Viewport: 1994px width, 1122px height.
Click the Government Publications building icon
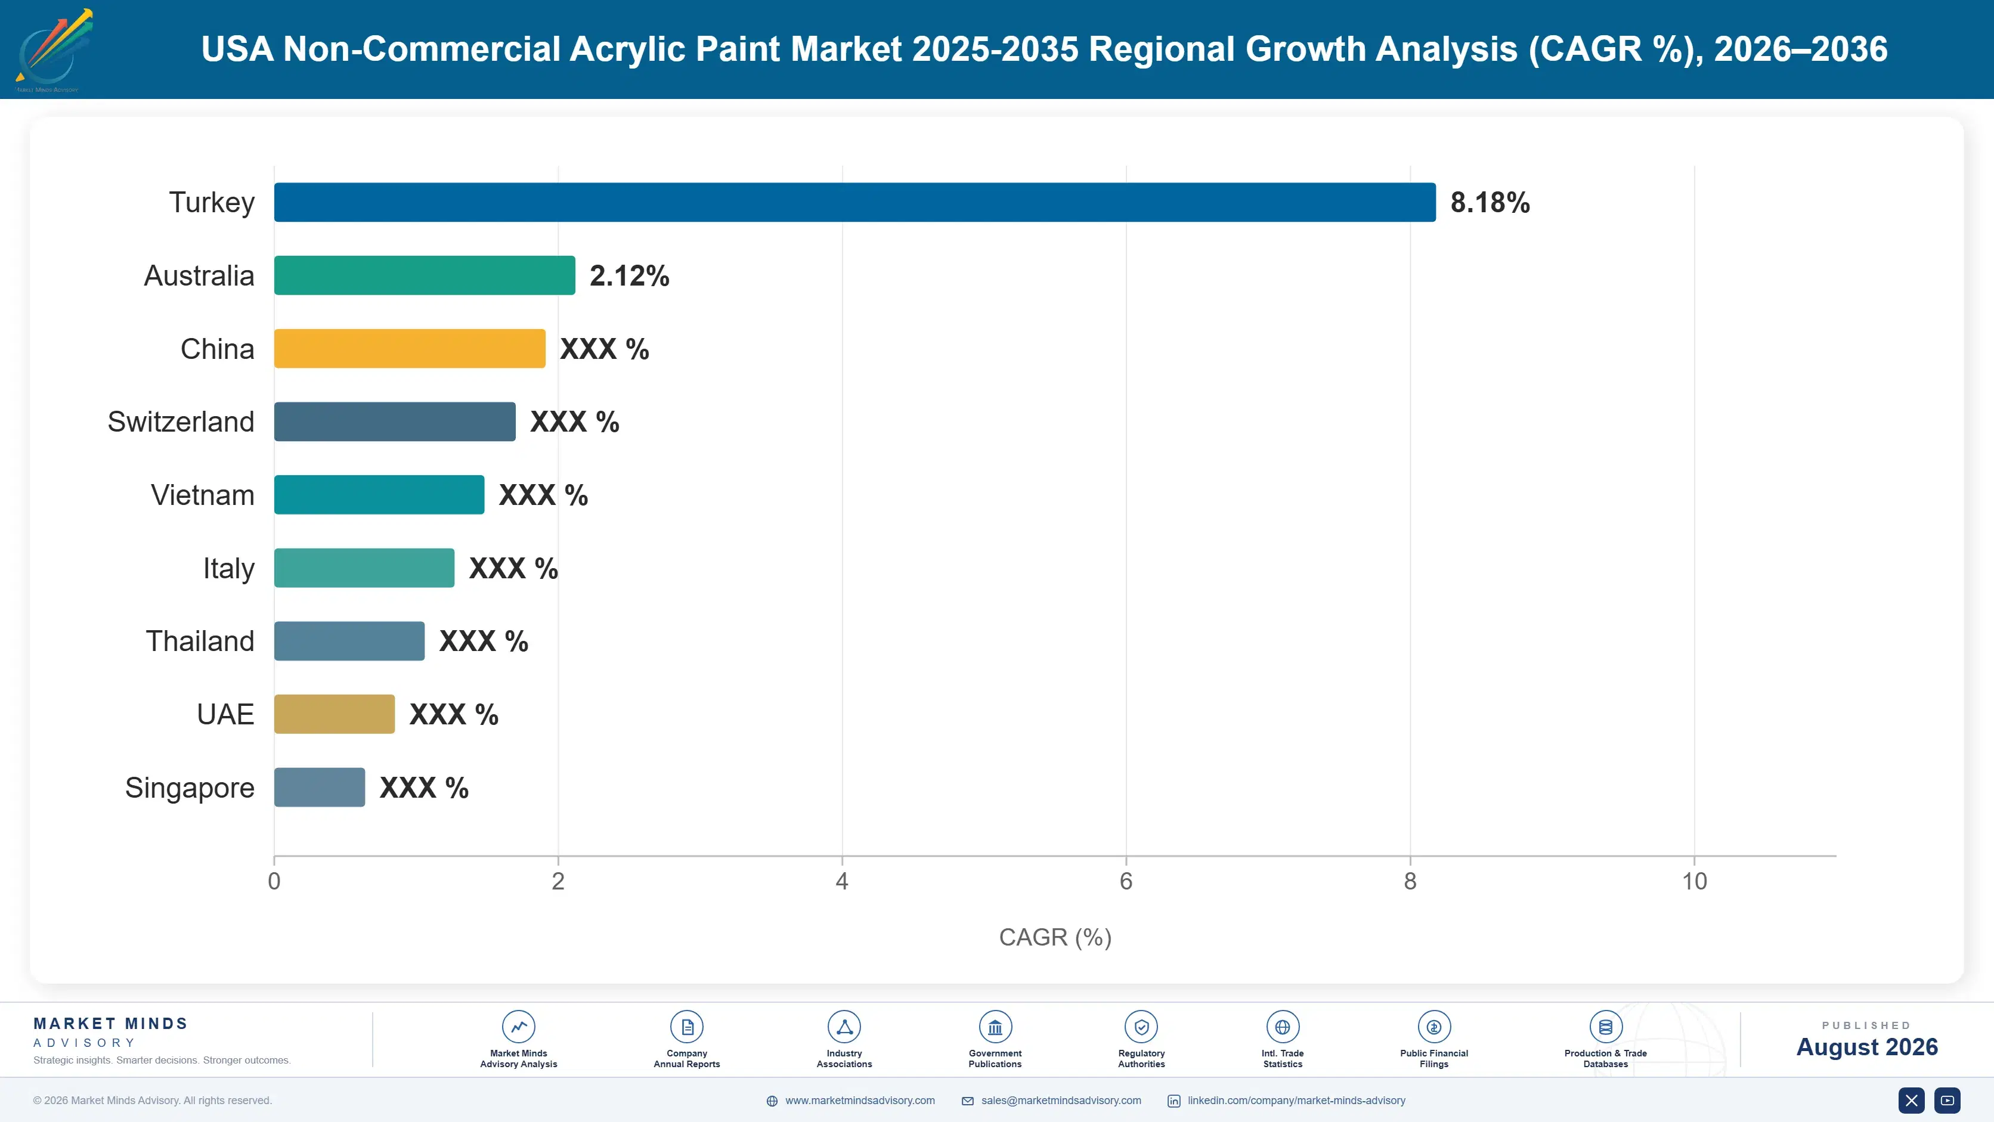point(995,1027)
